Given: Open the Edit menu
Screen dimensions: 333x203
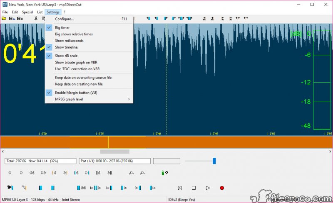Looking at the screenshot, I should [15, 12].
